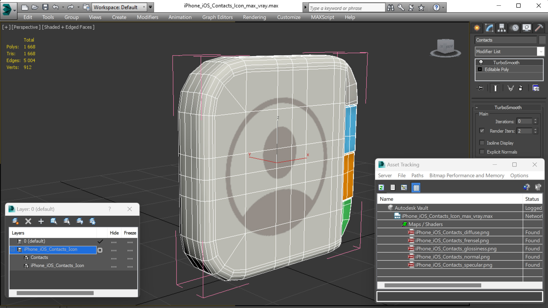548x308 pixels.
Task: Click the Pin Stack icon
Action: tap(480, 88)
